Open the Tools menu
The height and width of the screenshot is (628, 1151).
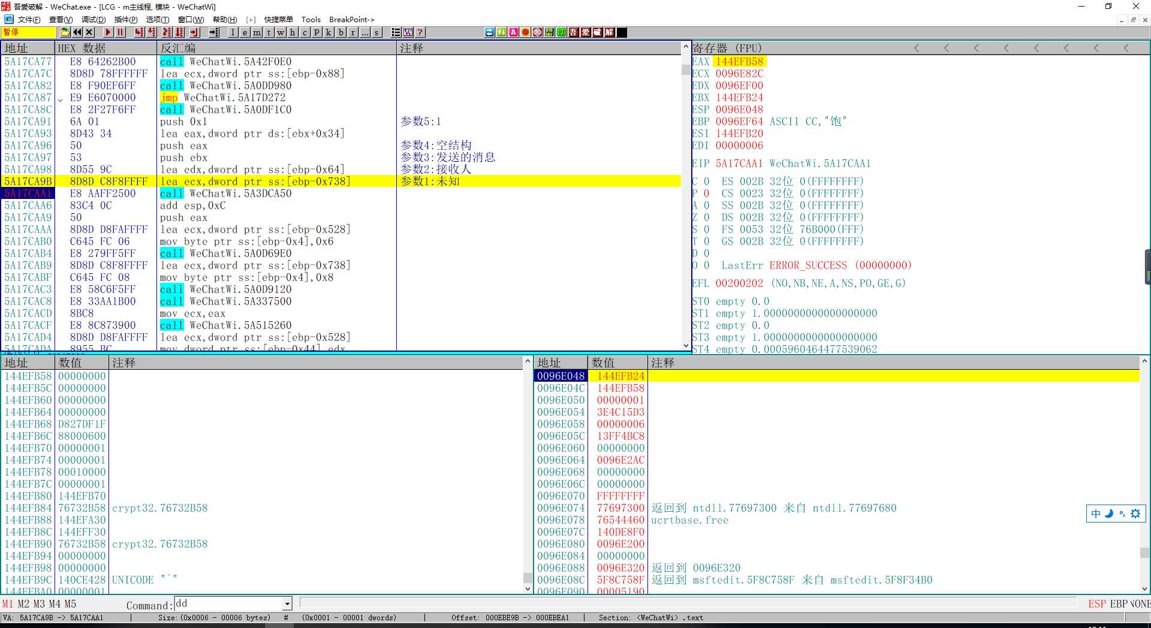click(x=311, y=20)
